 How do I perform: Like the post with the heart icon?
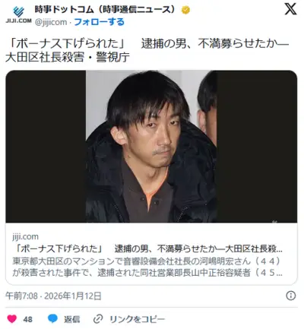[x=12, y=319]
